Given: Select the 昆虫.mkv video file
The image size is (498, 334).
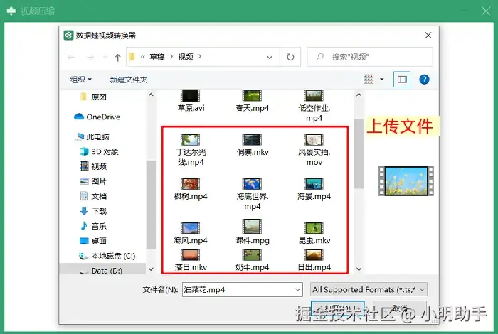Looking at the screenshot, I should [x=314, y=233].
